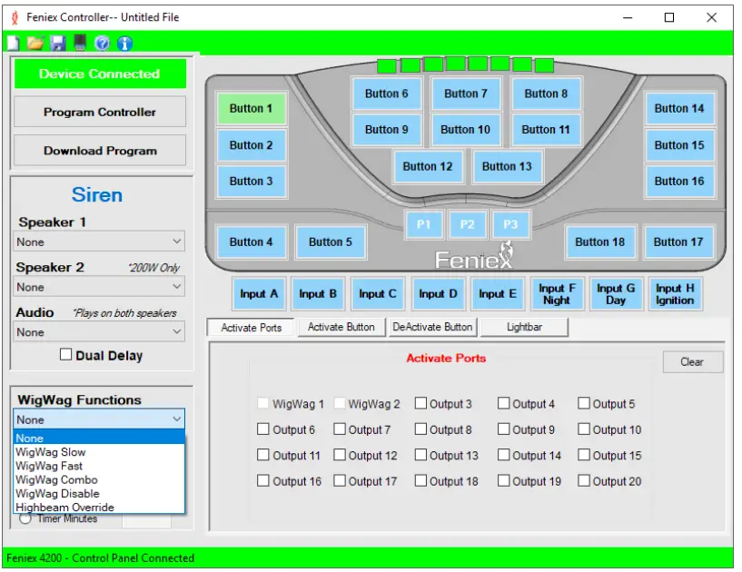Select Button 7 on the controller
742x572 pixels.
[466, 94]
